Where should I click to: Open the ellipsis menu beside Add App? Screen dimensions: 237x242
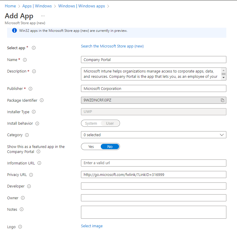(43, 16)
